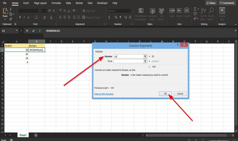
Task: Toggle Underline formatting in the Font group
Action: 28,17
